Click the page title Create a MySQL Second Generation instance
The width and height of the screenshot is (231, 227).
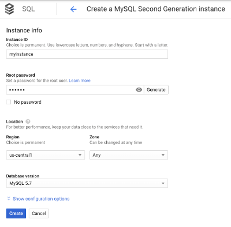pos(156,9)
